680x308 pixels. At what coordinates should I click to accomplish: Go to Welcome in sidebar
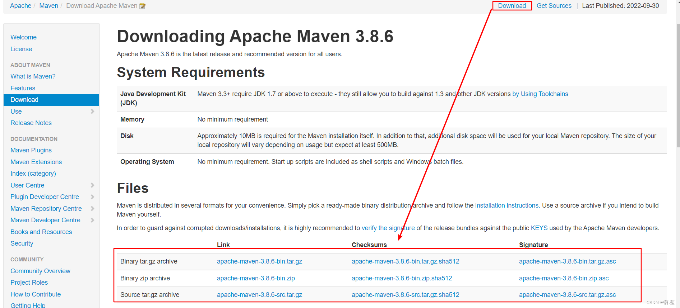tap(23, 37)
